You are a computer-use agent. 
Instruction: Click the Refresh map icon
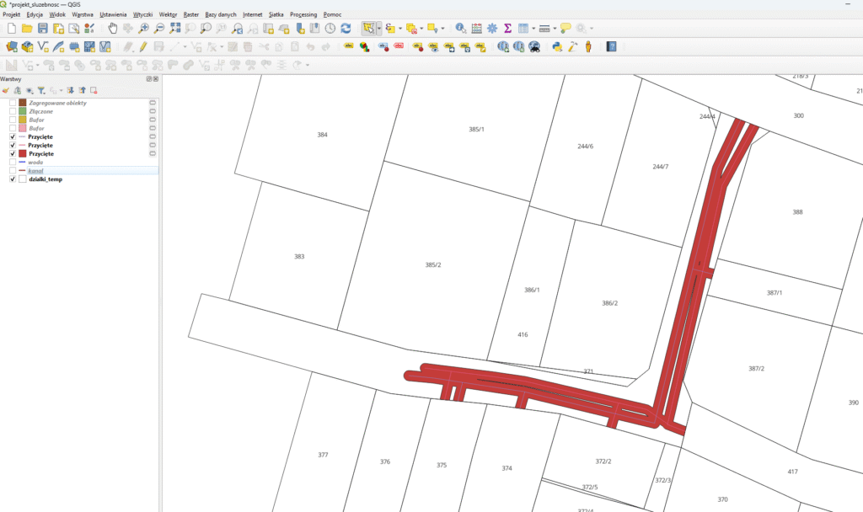(x=346, y=29)
